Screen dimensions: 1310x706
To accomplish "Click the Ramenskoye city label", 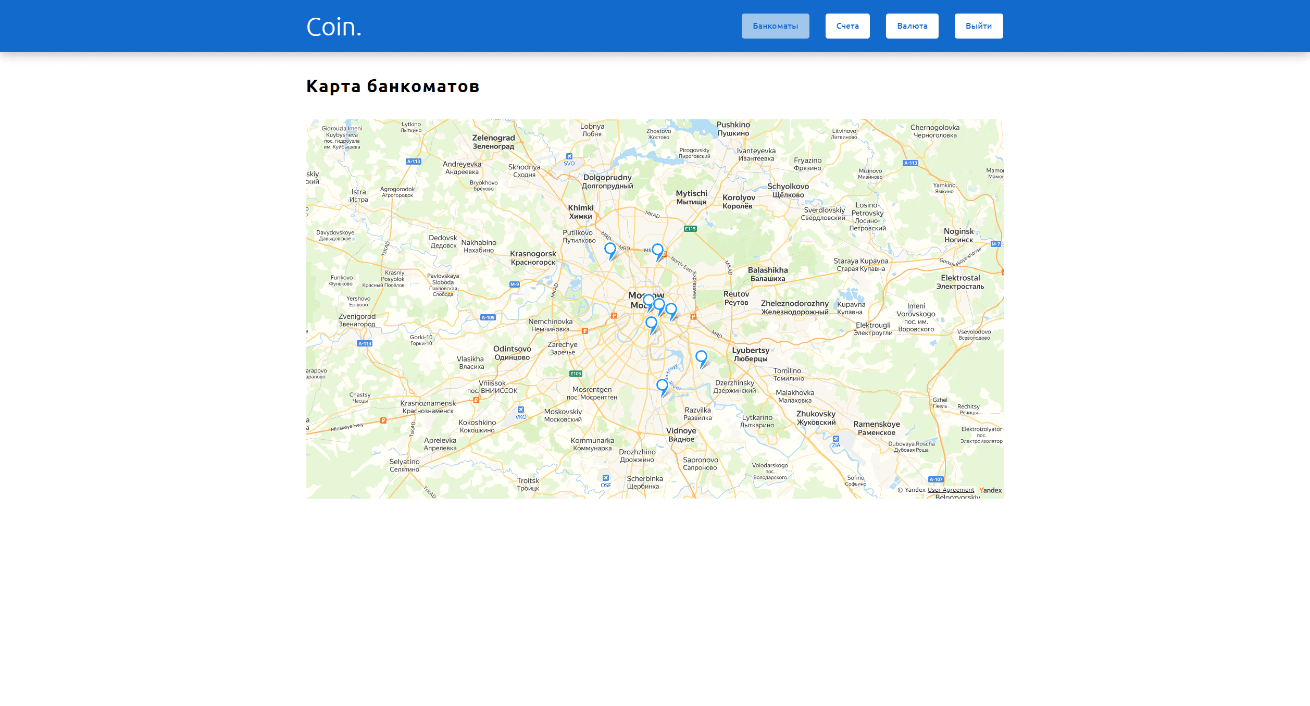I will click(x=877, y=428).
